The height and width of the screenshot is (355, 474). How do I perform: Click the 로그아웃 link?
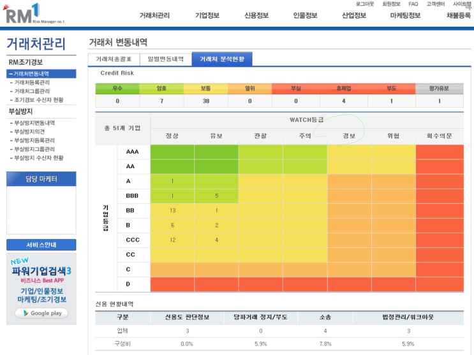point(364,4)
